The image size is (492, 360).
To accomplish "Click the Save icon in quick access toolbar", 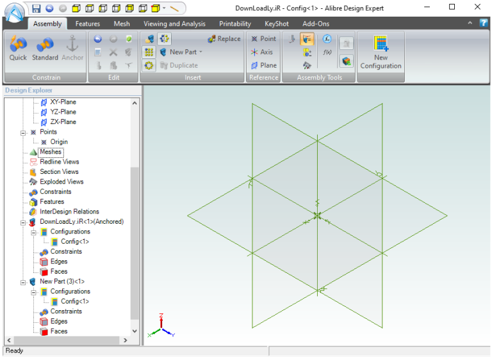I will coord(37,8).
